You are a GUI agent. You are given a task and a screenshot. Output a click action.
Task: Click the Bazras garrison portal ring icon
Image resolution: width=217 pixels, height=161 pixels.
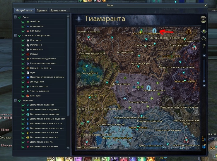(x=148, y=88)
